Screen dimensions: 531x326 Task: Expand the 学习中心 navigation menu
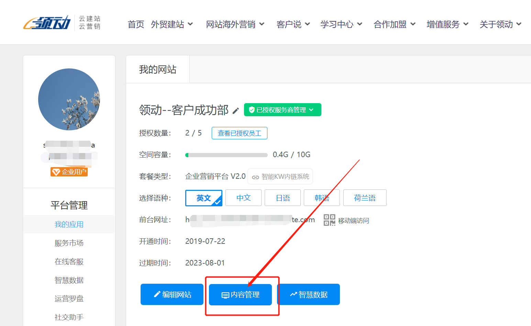[x=341, y=24]
